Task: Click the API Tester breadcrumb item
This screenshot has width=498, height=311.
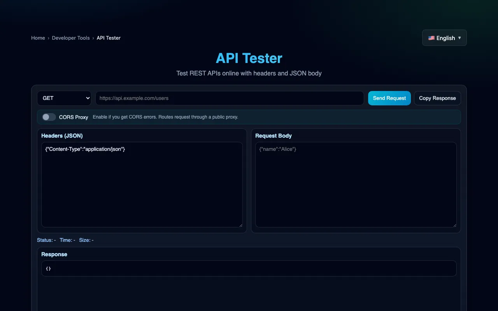Action: pyautogui.click(x=109, y=38)
